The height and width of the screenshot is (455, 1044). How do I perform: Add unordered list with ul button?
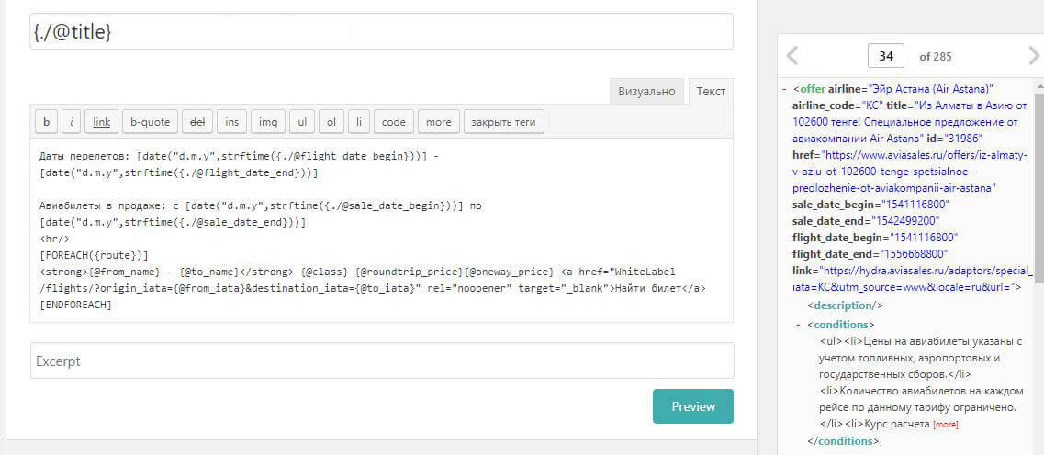coord(301,122)
